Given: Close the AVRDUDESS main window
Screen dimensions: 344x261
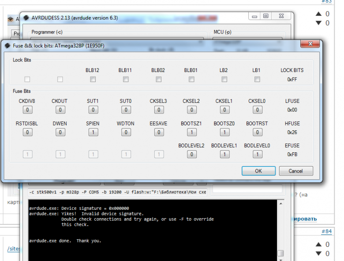Looking at the screenshot, I should pyautogui.click(x=281, y=16).
